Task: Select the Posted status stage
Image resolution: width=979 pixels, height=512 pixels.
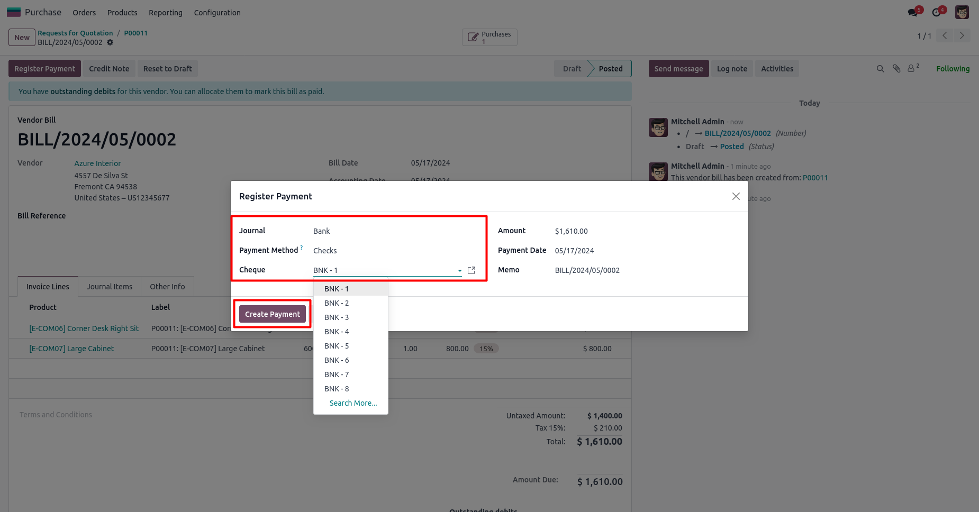Action: [x=610, y=69]
